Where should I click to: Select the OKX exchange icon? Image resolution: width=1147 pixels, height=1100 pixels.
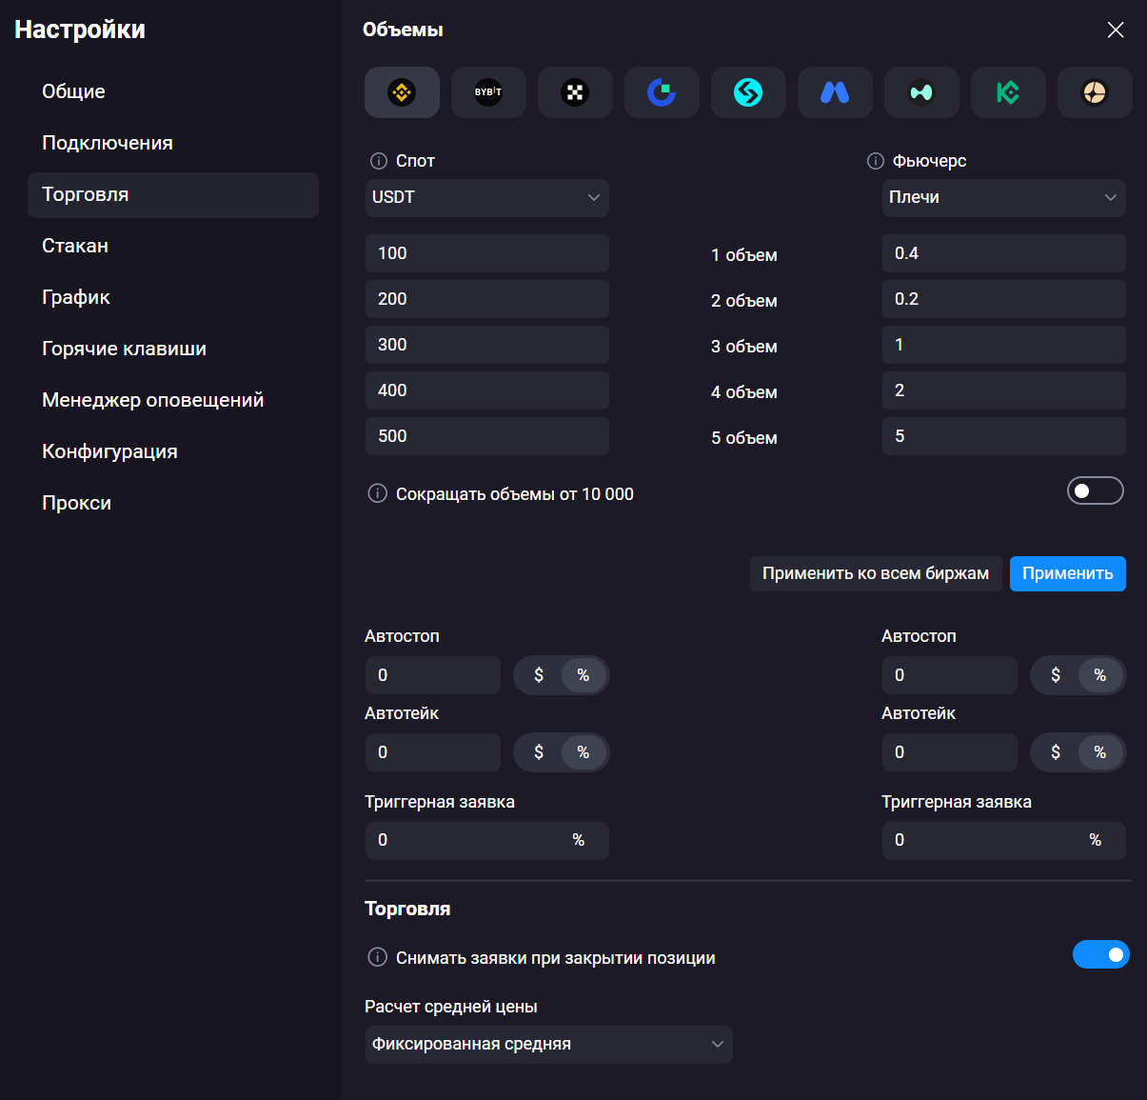click(x=575, y=92)
